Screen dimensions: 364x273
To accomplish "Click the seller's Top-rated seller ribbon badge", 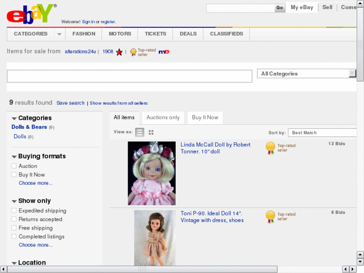I will tap(143, 52).
